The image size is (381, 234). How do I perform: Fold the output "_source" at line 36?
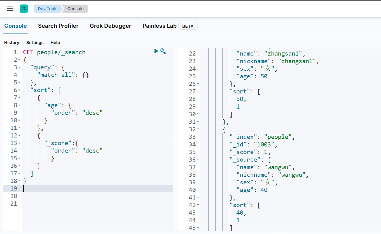(x=198, y=160)
